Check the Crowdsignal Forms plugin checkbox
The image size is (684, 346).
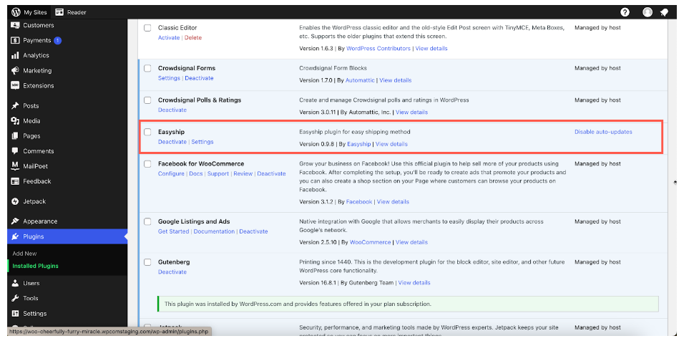pyautogui.click(x=147, y=68)
